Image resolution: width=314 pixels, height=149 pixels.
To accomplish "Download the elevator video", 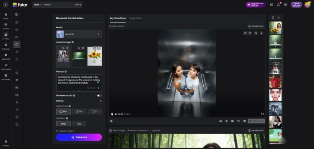I will [261, 33].
